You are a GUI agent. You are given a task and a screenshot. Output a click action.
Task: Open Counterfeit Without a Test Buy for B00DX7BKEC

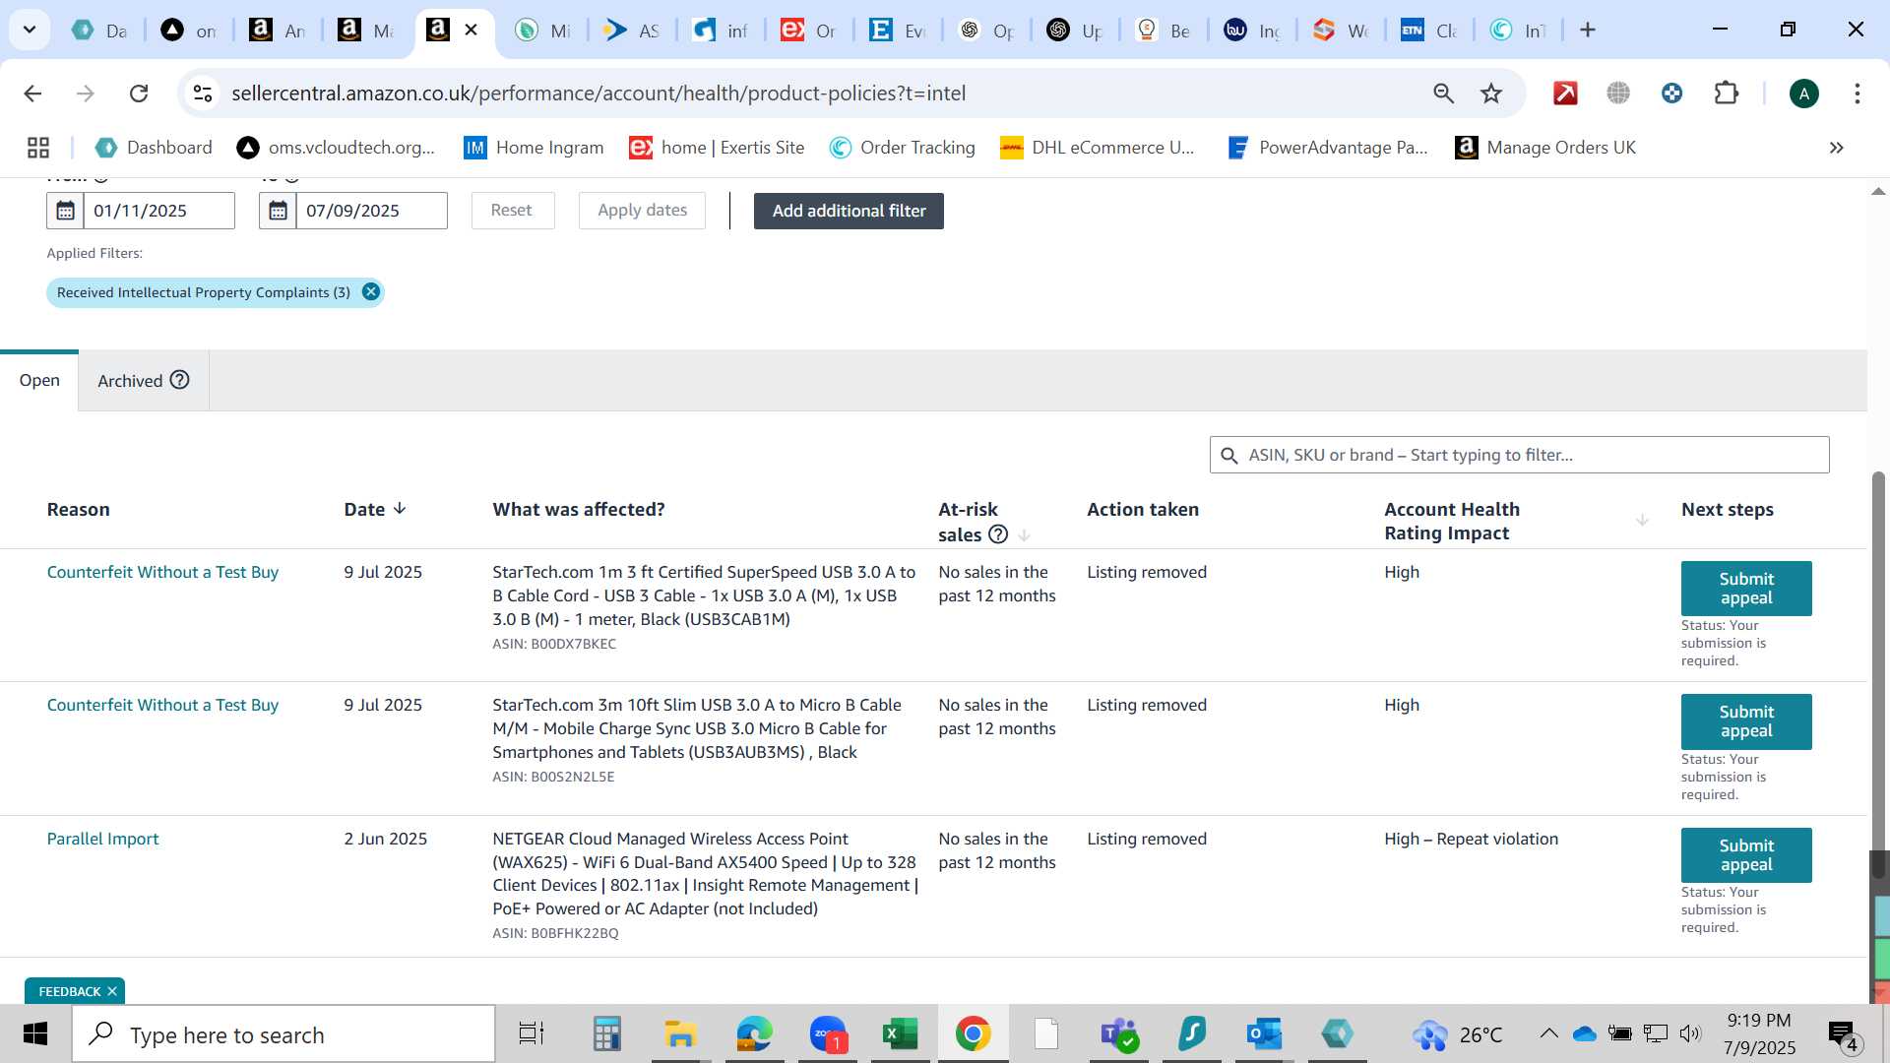pyautogui.click(x=162, y=572)
